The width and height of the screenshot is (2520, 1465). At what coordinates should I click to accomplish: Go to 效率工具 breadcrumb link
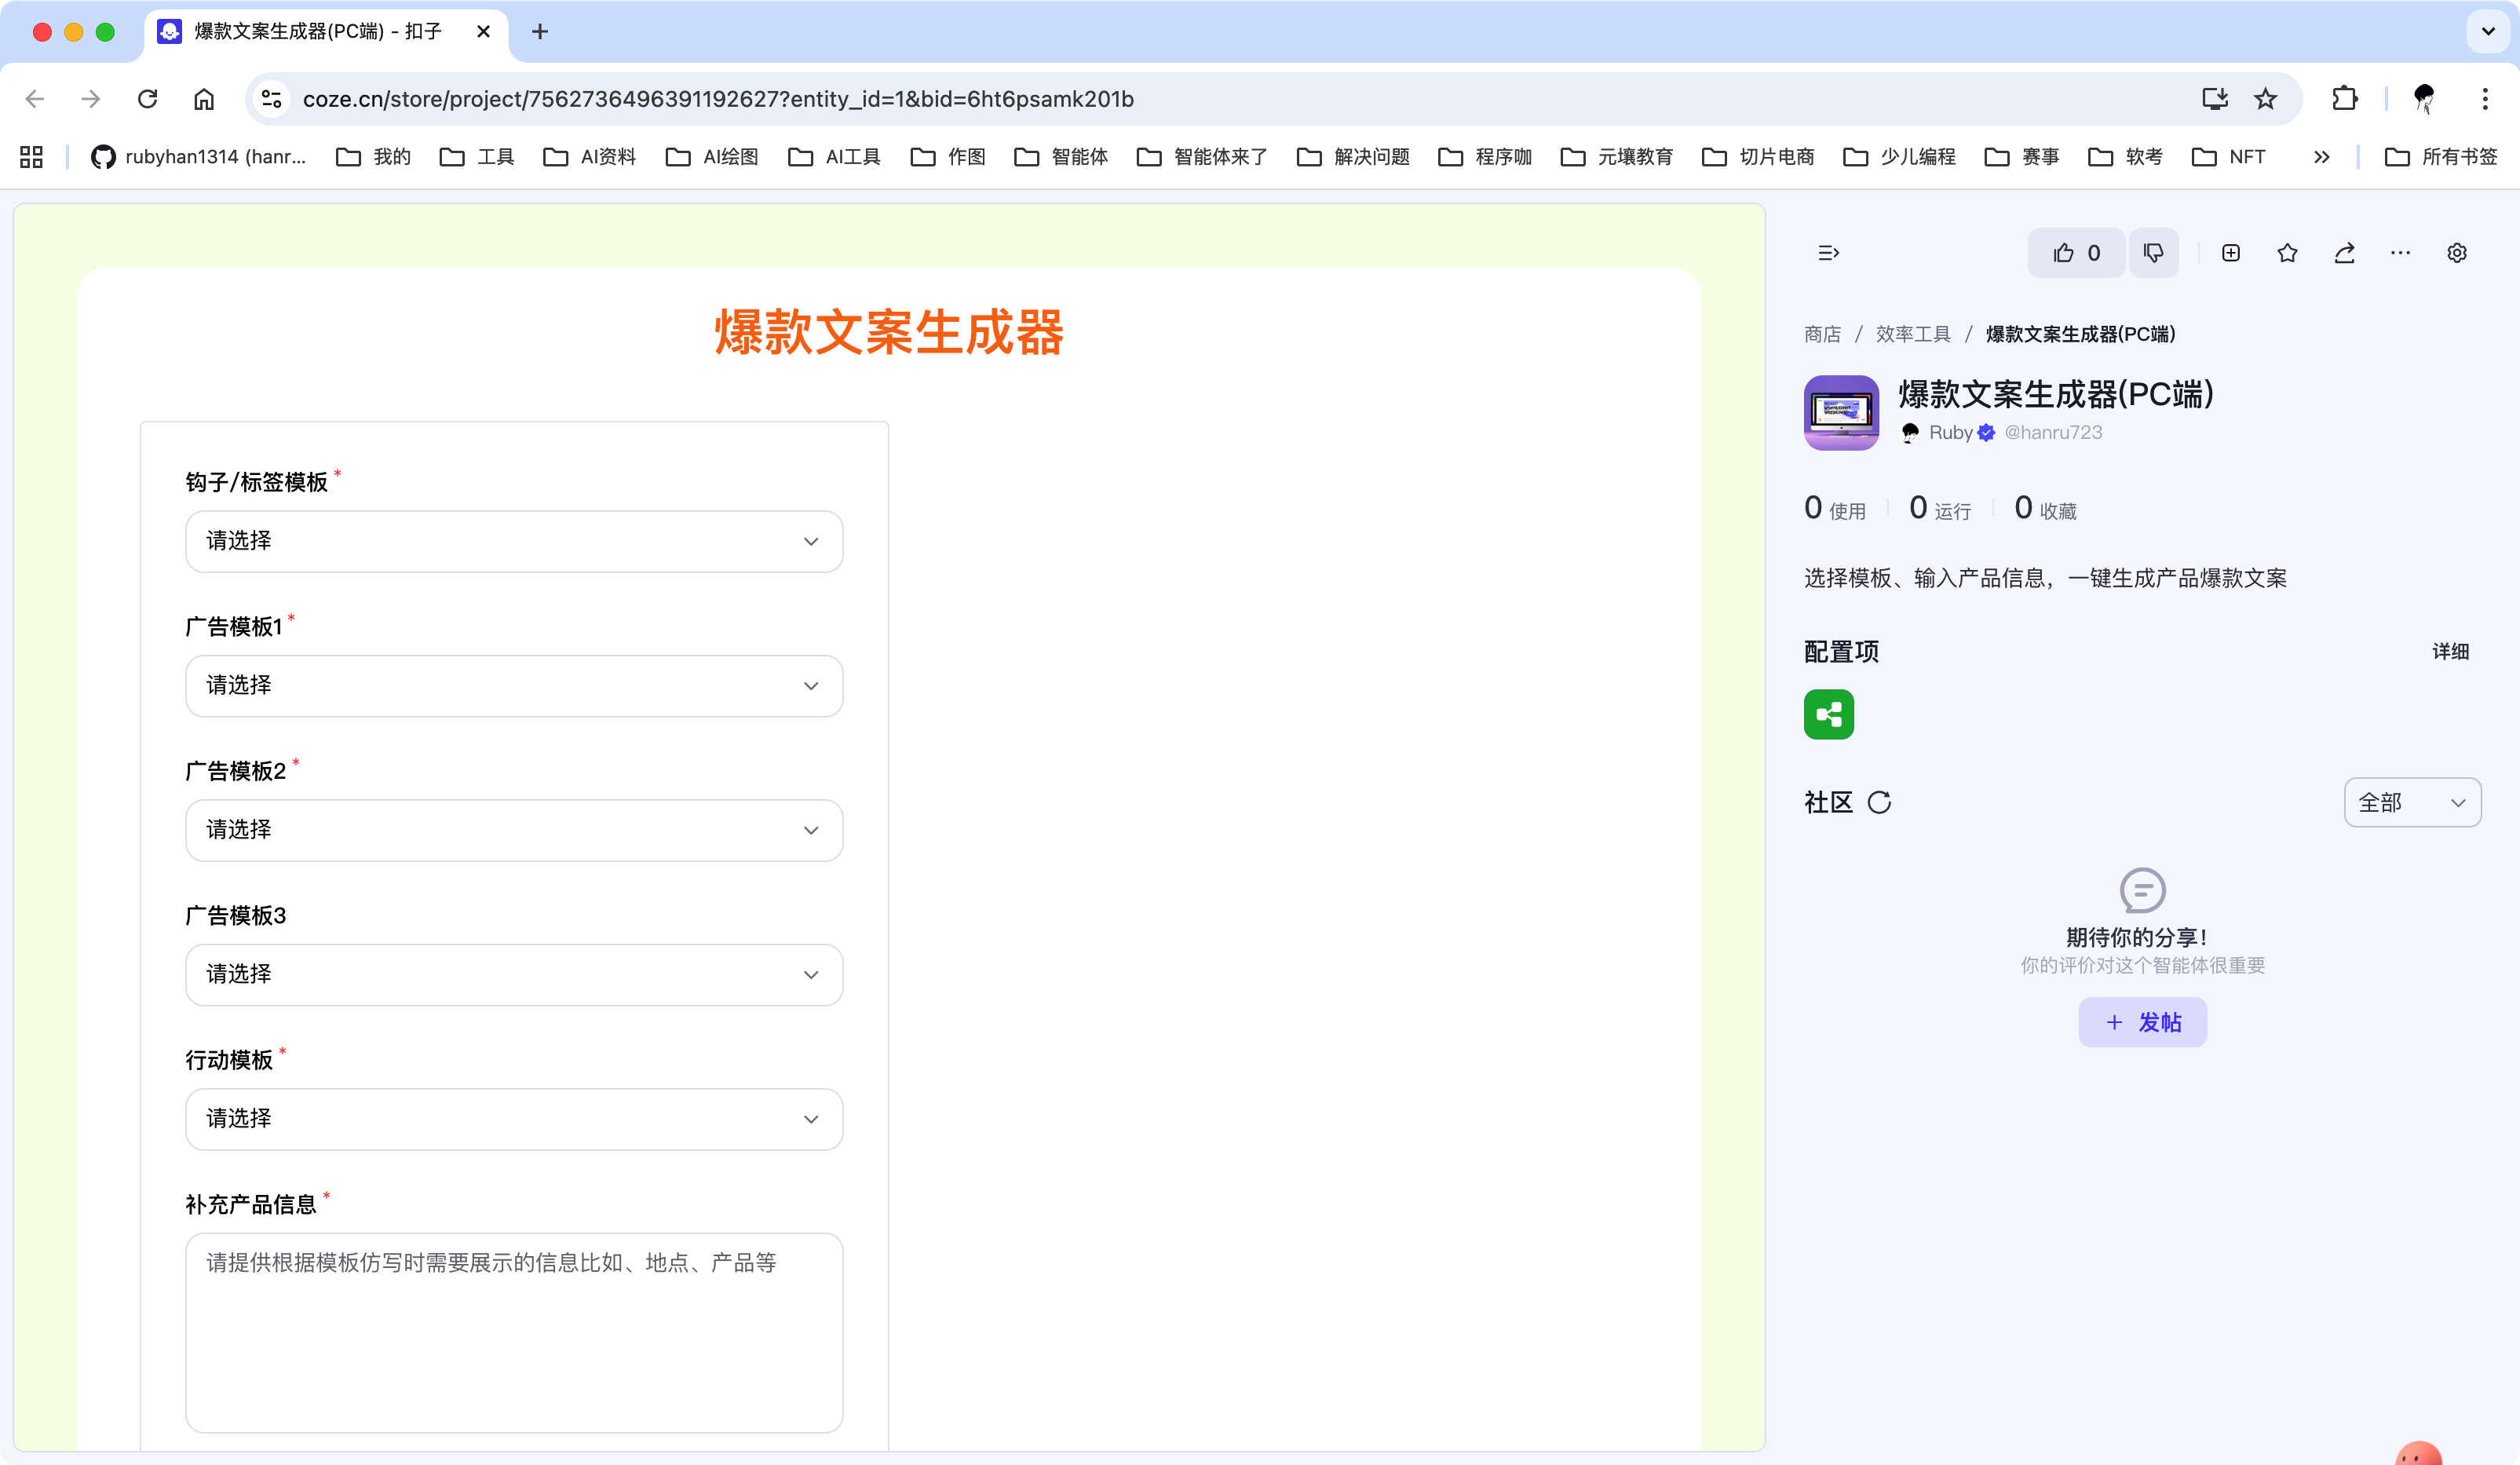click(1912, 334)
